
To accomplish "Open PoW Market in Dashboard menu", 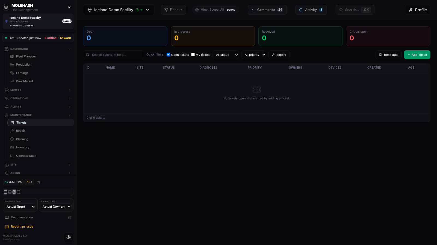I will coord(41,81).
